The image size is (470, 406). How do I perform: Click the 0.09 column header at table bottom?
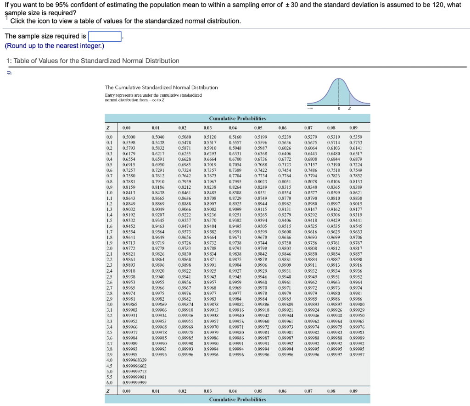[353, 391]
